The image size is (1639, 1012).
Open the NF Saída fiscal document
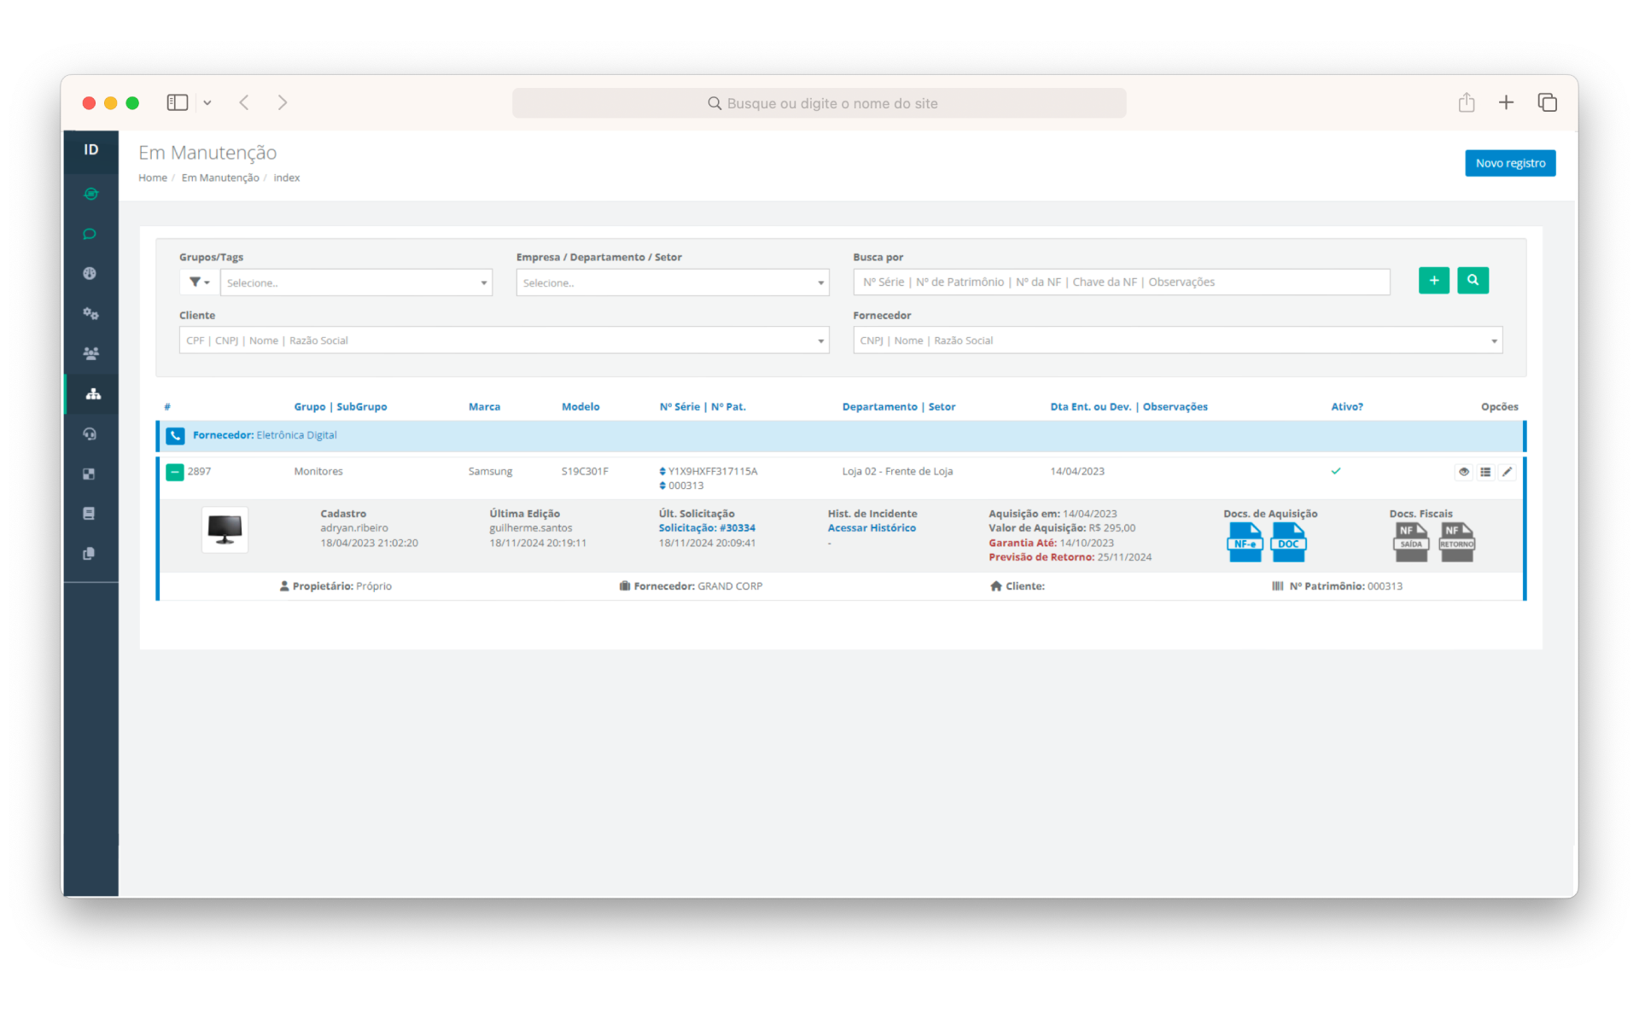1411,543
